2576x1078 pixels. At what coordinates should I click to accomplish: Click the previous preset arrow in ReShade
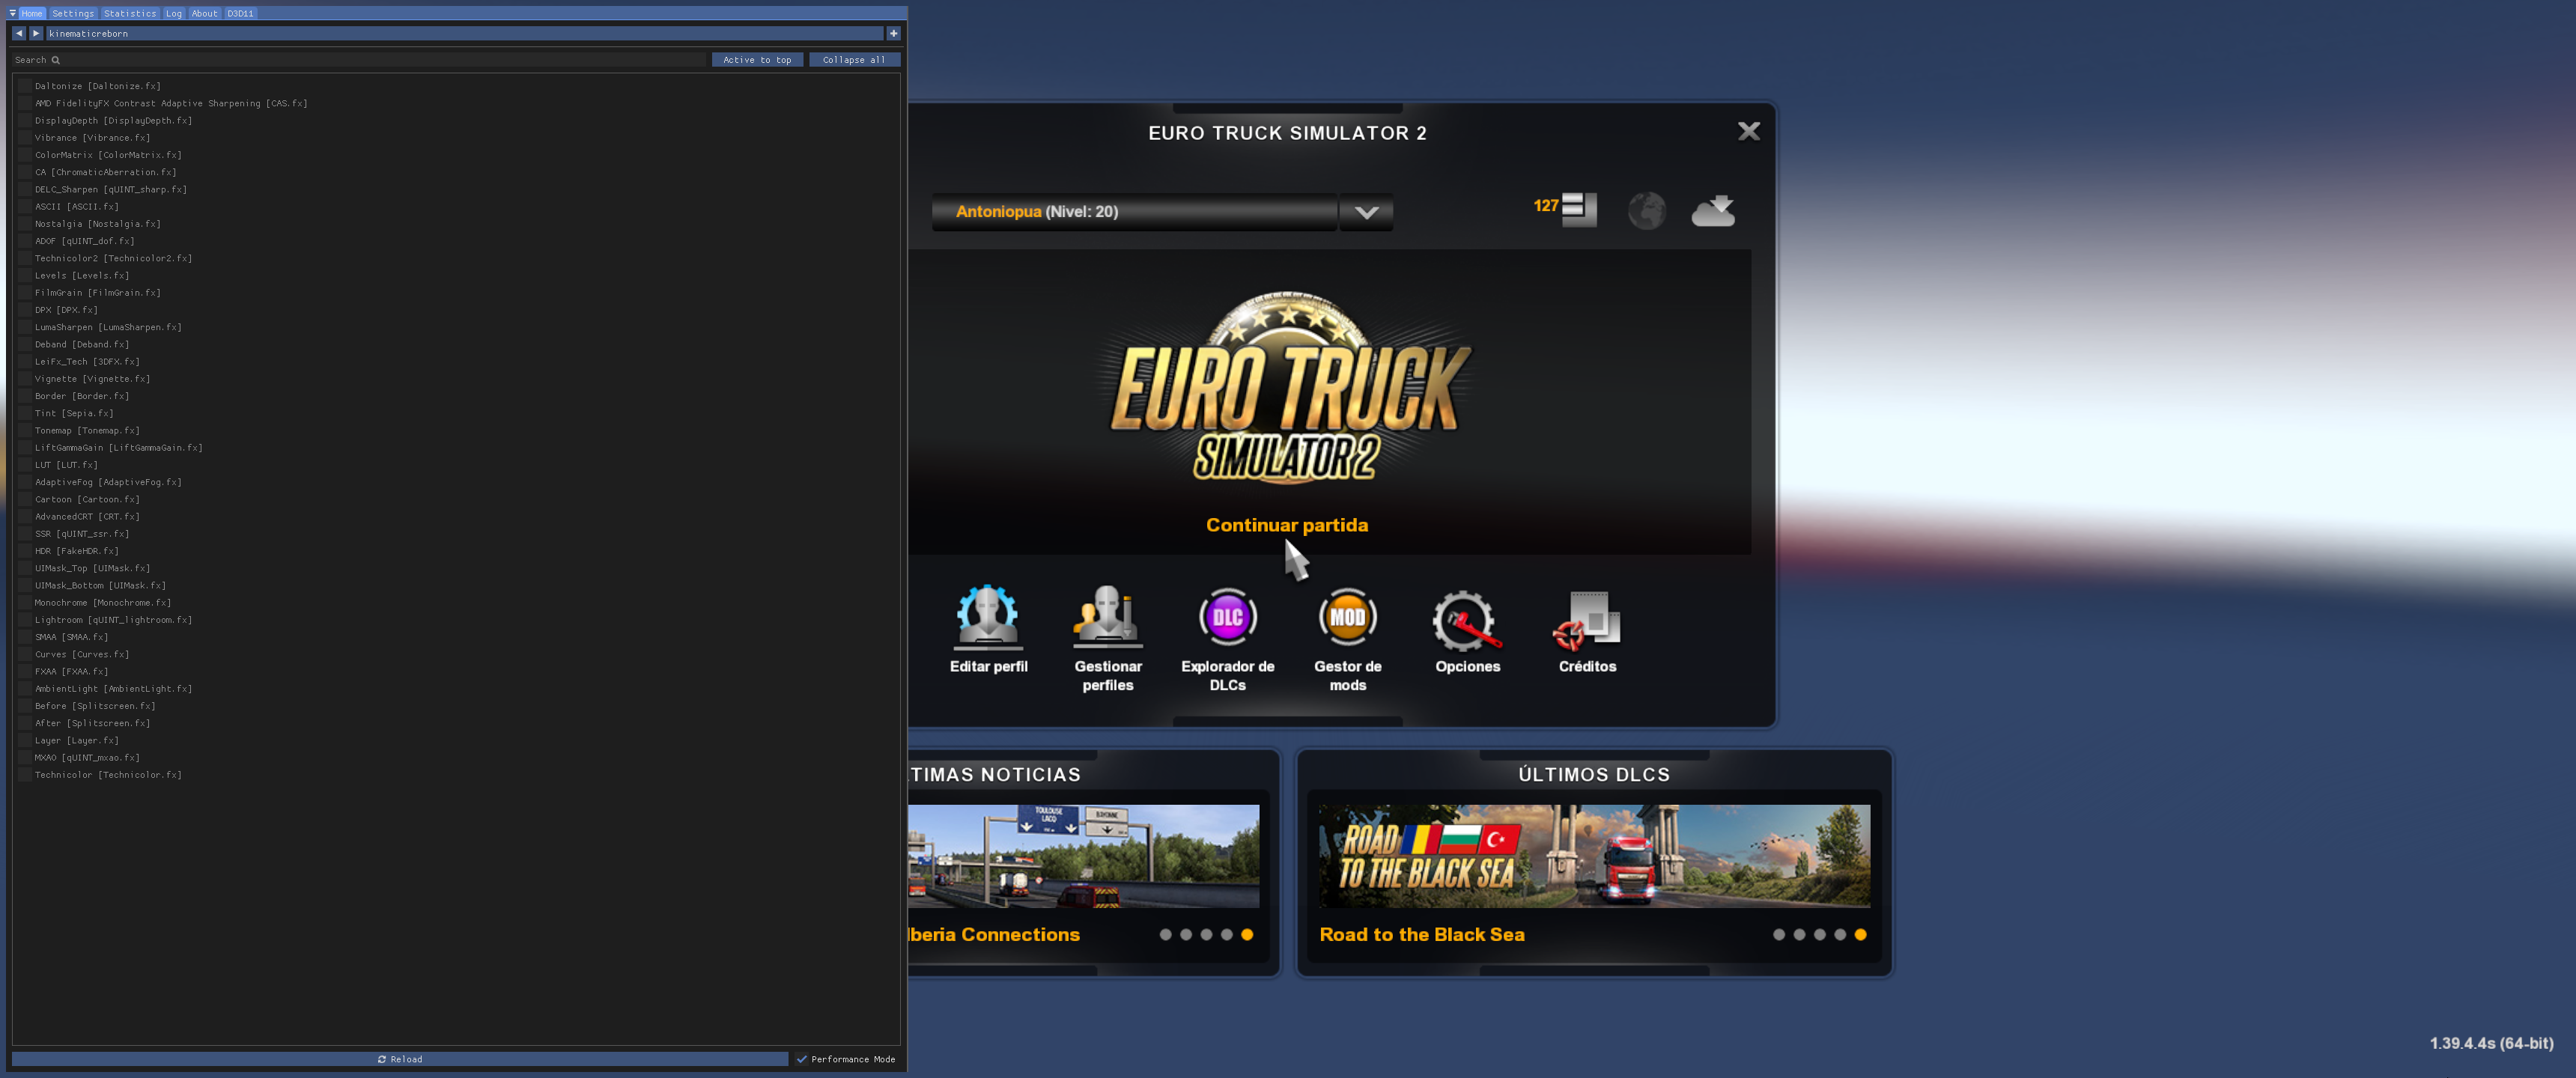point(19,33)
